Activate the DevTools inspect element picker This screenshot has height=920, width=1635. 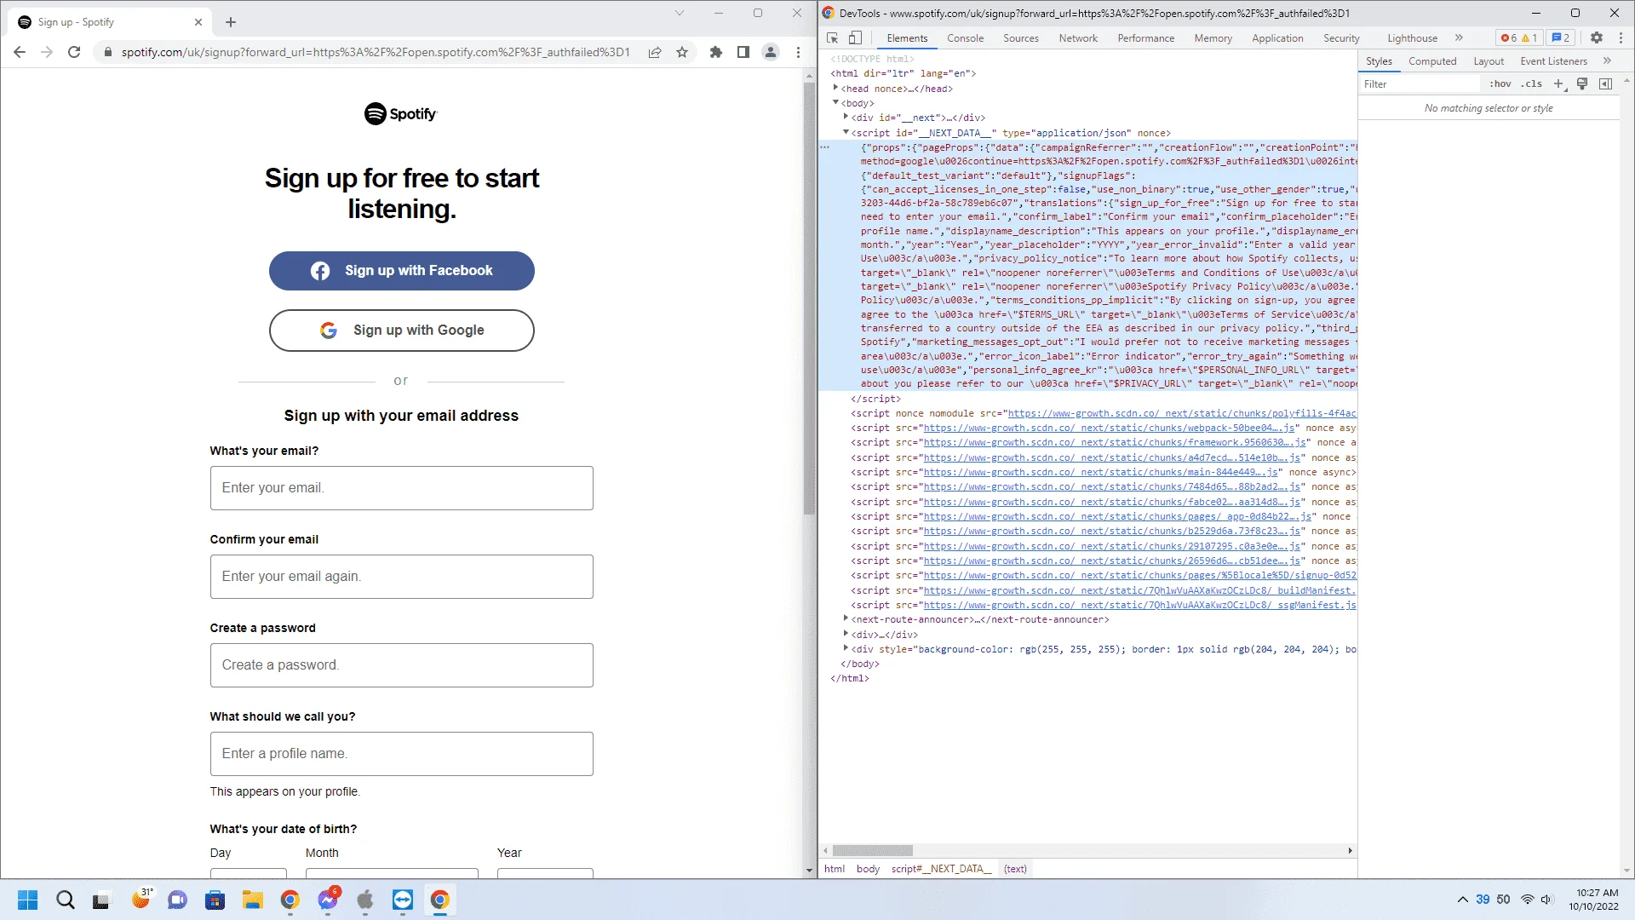point(833,38)
